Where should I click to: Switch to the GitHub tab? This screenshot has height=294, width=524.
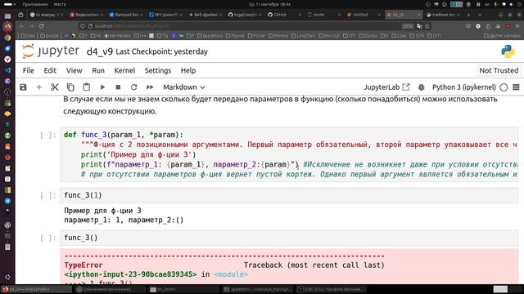point(284,15)
